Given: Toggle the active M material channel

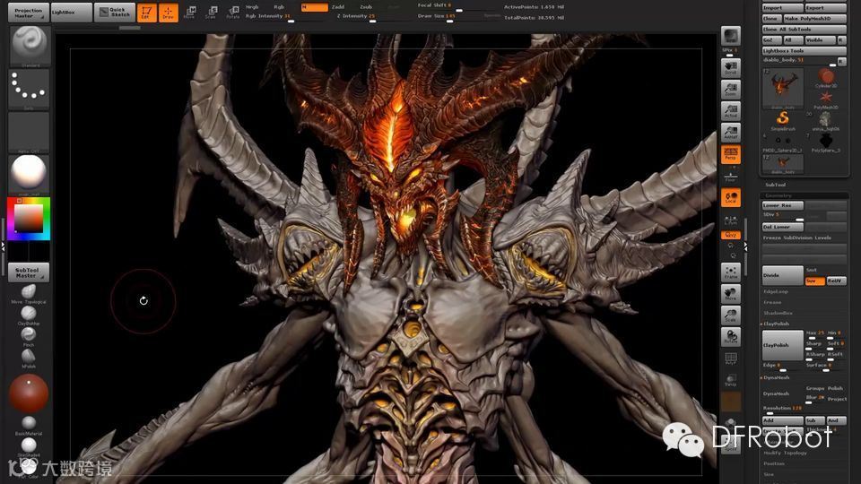Looking at the screenshot, I should [314, 7].
